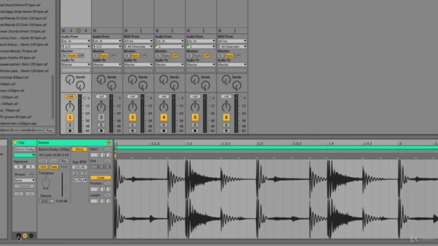
Task: Click Send B knob on track 5
Action: tap(205, 85)
